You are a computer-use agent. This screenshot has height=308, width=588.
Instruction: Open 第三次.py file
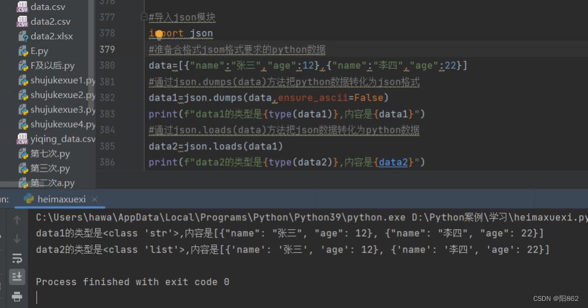point(50,168)
